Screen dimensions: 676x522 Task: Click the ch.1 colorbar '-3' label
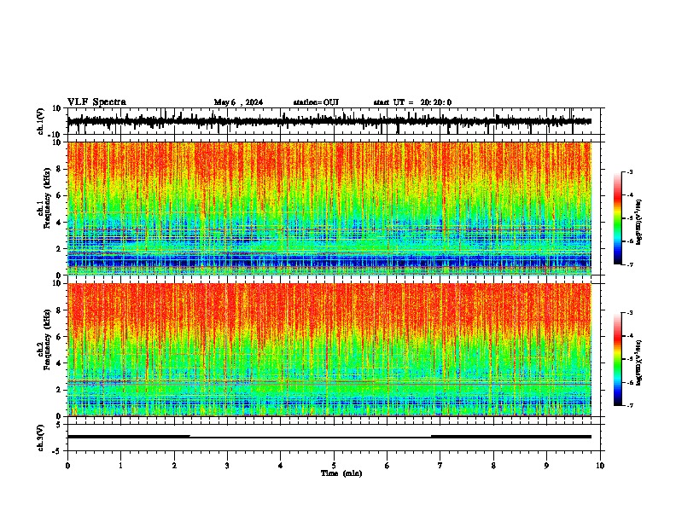coord(630,172)
